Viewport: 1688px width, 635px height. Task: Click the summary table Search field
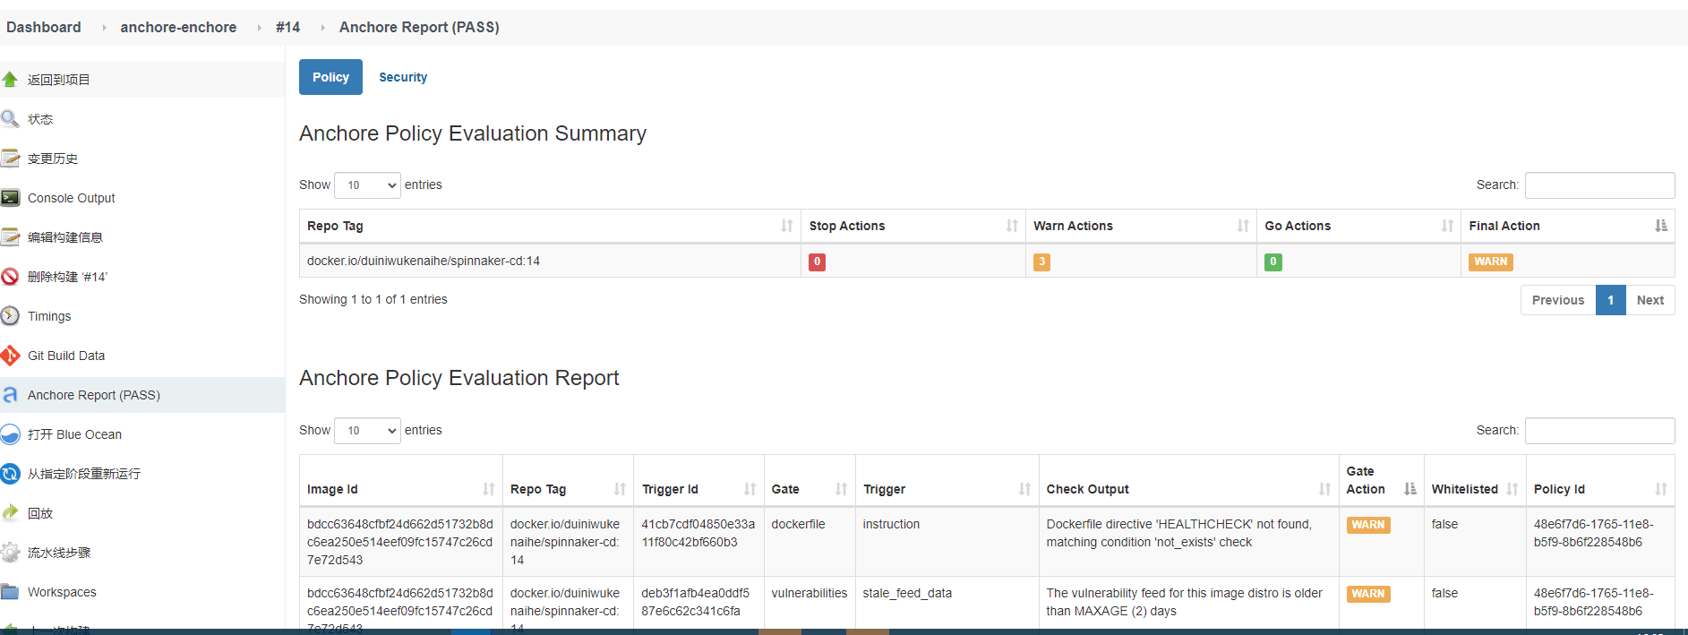coord(1599,185)
